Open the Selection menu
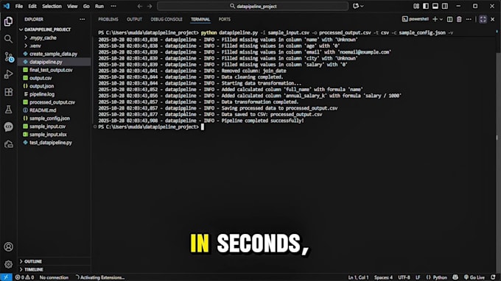501x281 pixels. [x=52, y=6]
